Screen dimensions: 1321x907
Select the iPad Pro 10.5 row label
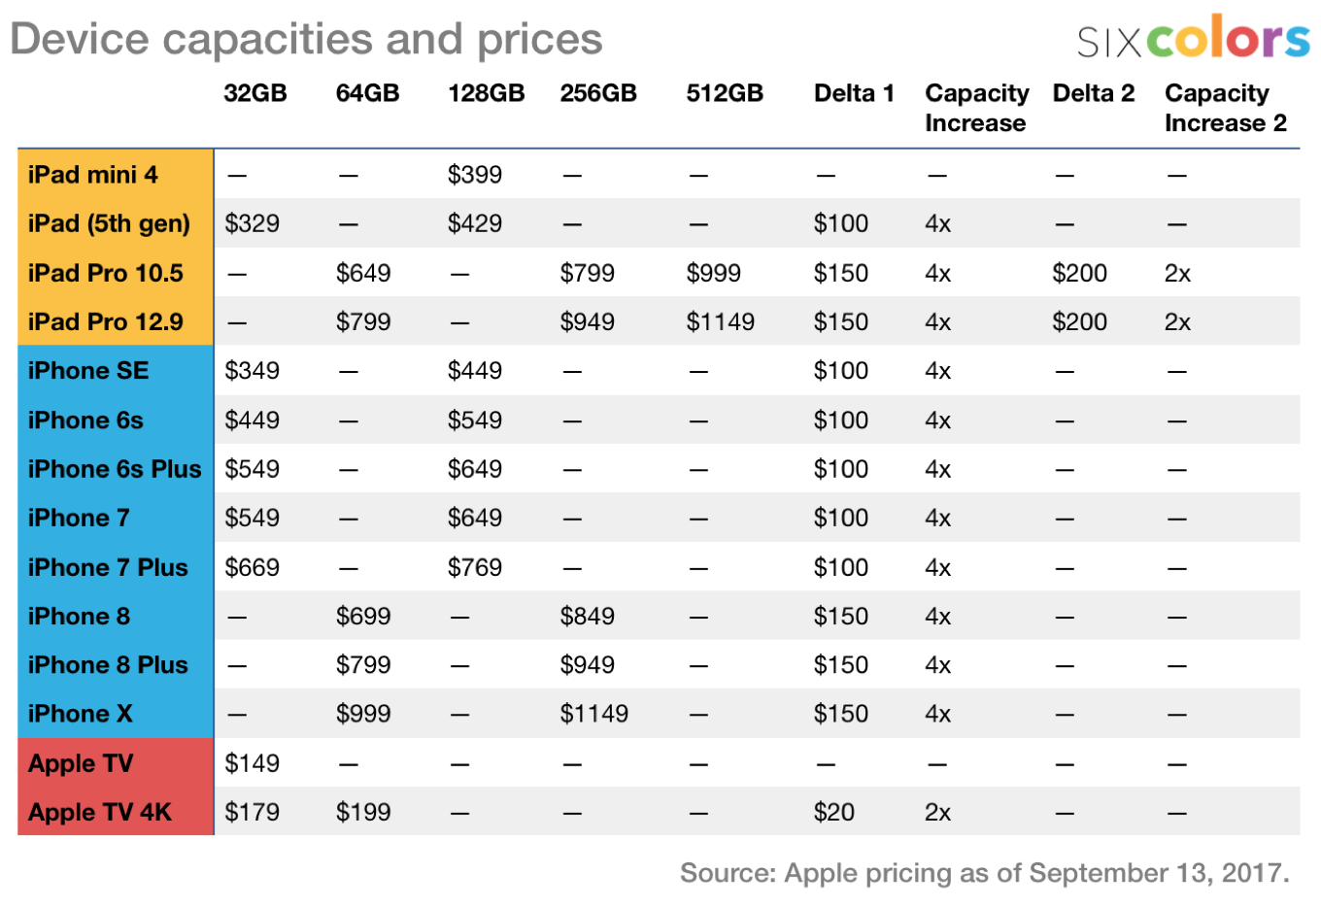[x=106, y=273]
